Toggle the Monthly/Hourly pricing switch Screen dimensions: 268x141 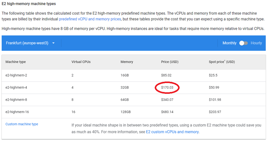[243, 43]
